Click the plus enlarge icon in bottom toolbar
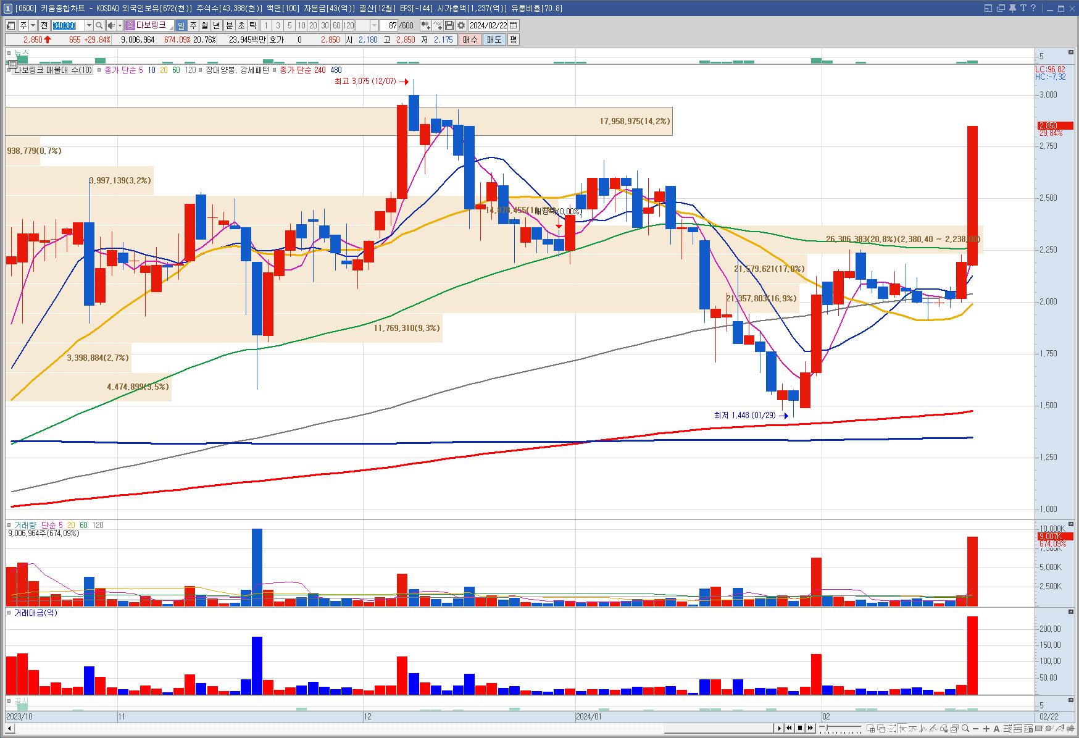1079x738 pixels. tap(986, 729)
